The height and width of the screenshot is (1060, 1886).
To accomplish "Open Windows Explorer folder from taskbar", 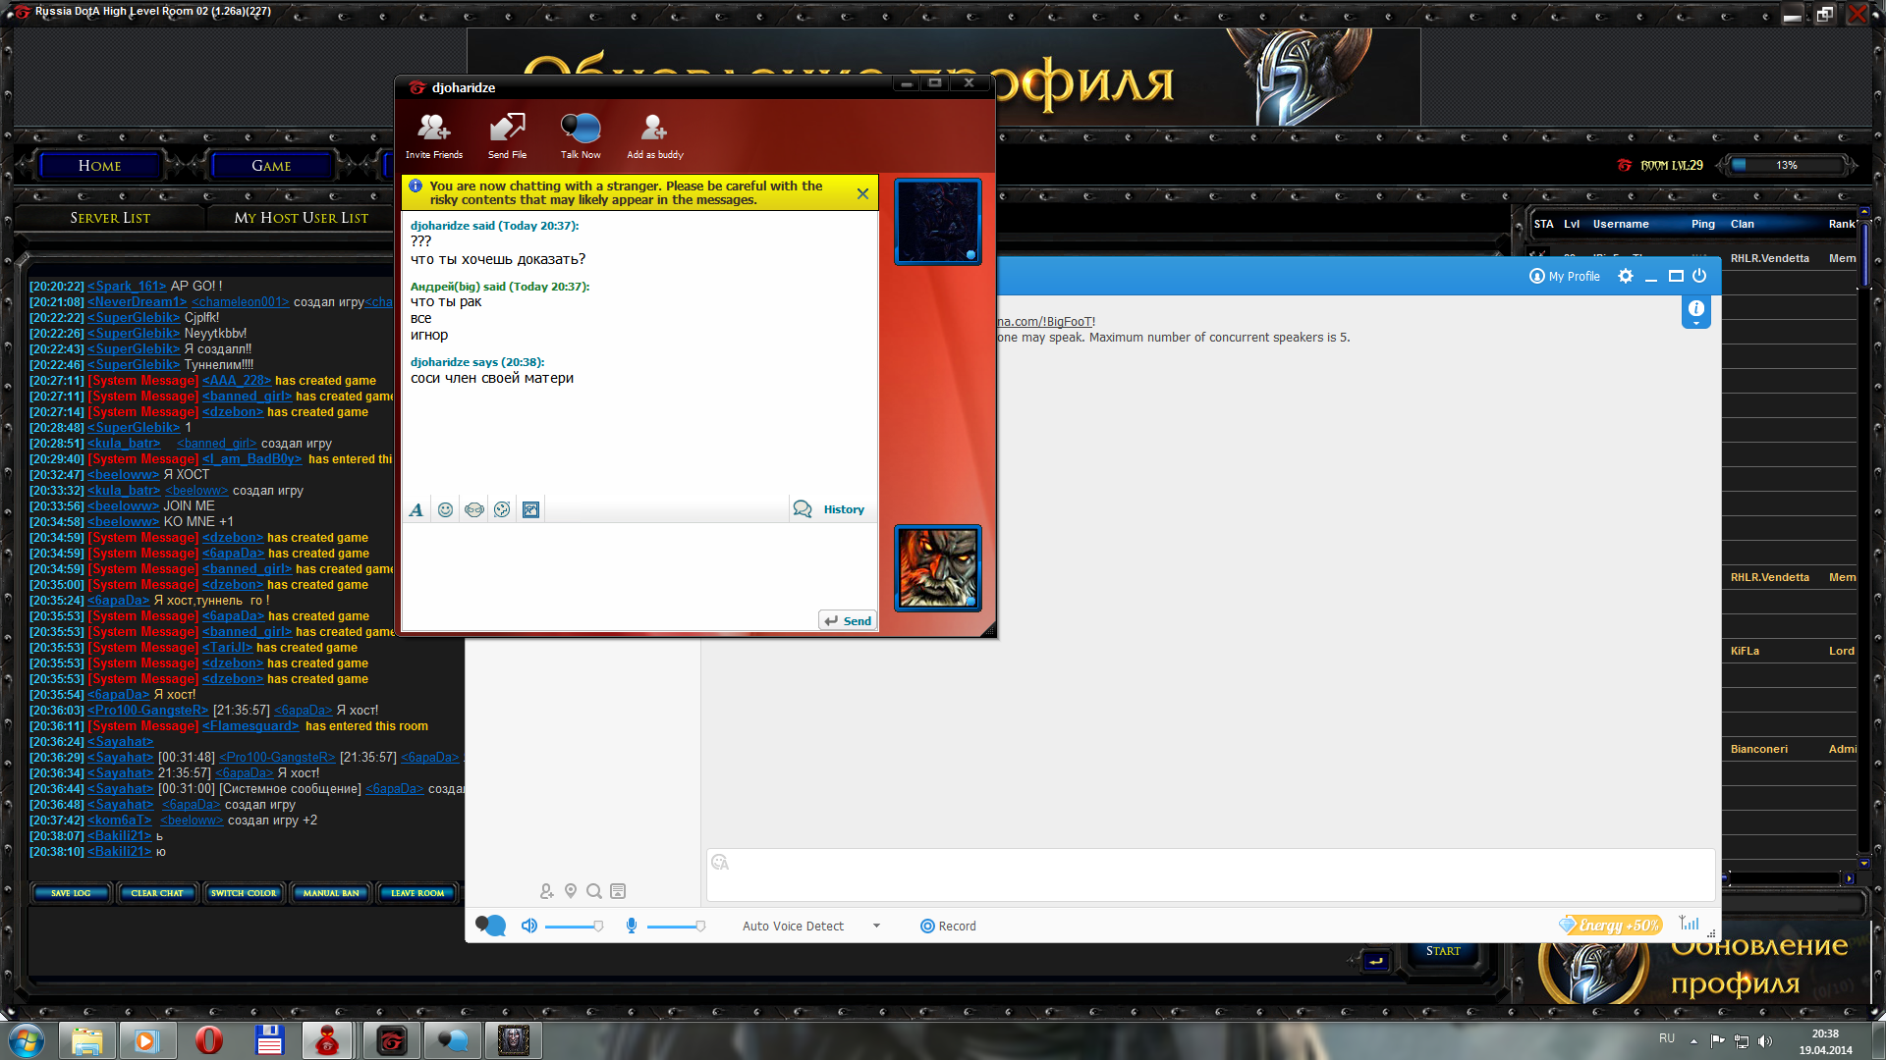I will [86, 1040].
